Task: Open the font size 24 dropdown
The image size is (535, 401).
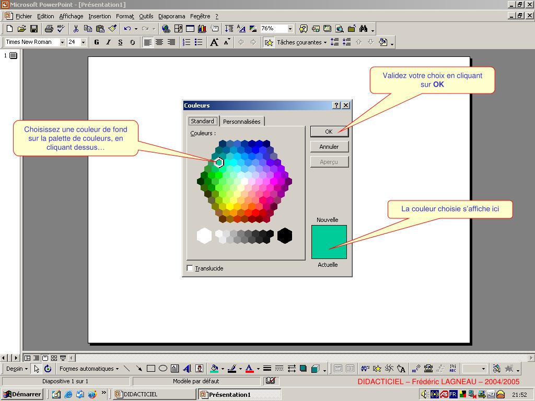Action: coord(83,42)
